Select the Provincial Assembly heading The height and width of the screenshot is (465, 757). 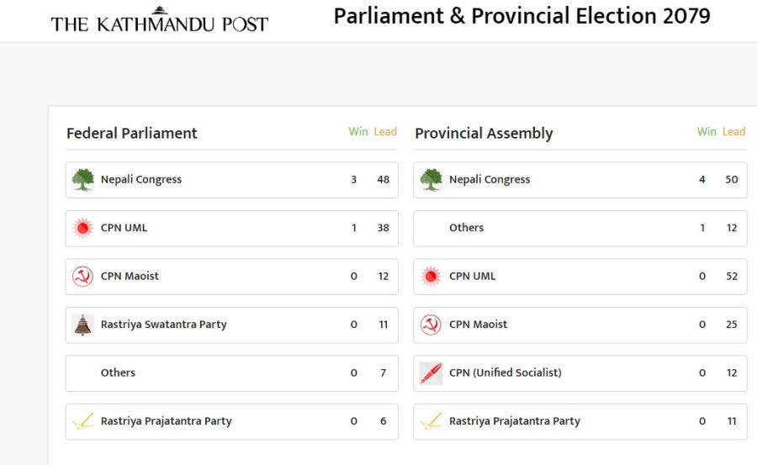484,133
